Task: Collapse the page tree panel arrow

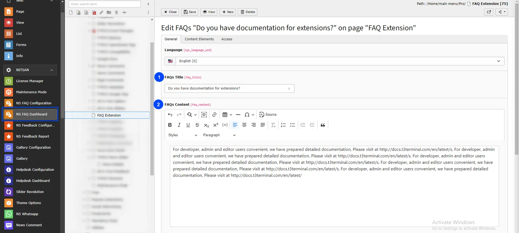Action: pos(148,4)
